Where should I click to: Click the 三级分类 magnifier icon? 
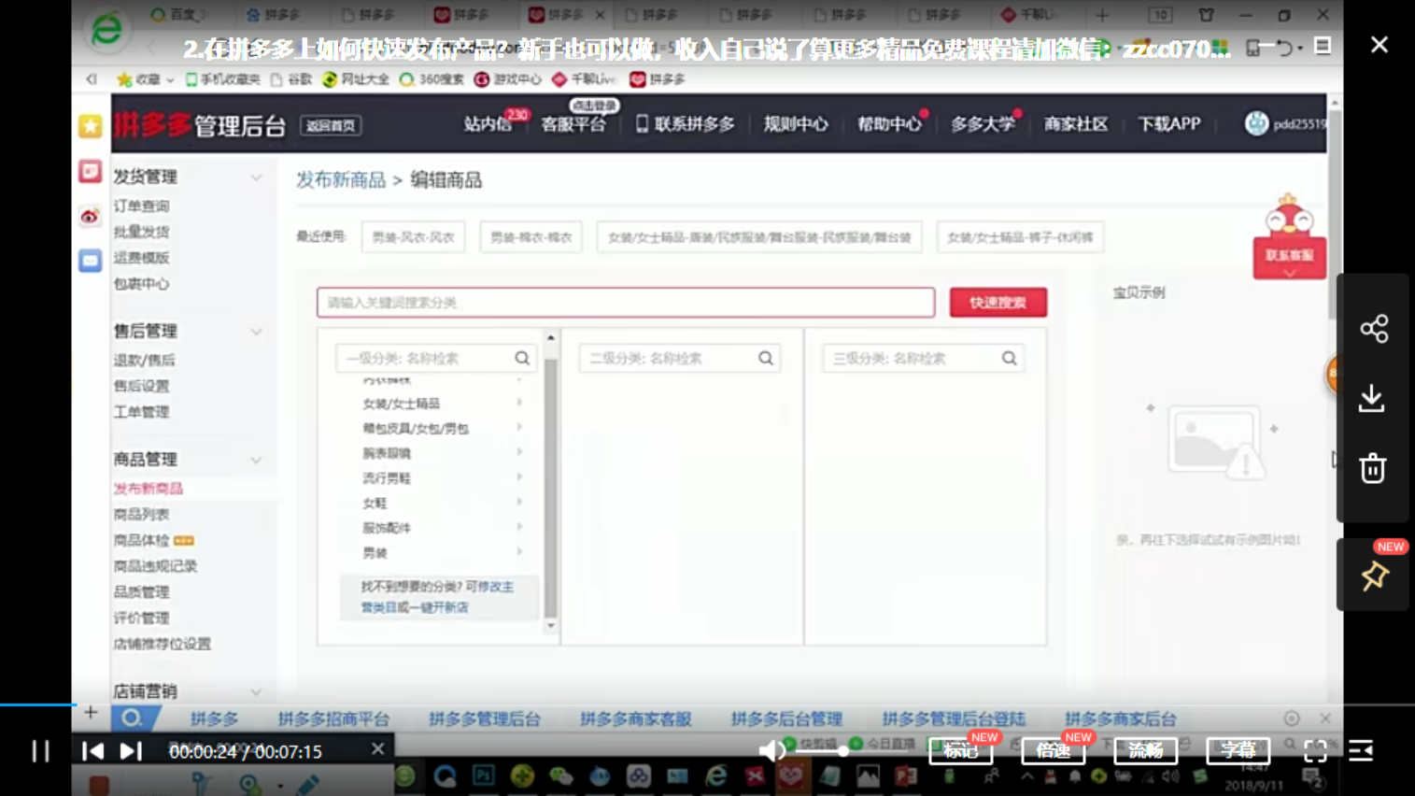[x=1009, y=358]
